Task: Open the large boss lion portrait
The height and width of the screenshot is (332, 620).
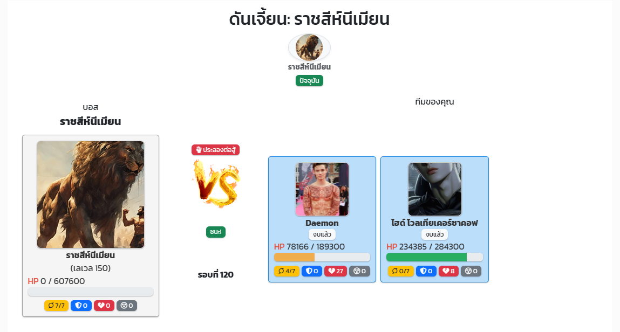Action: tap(91, 195)
